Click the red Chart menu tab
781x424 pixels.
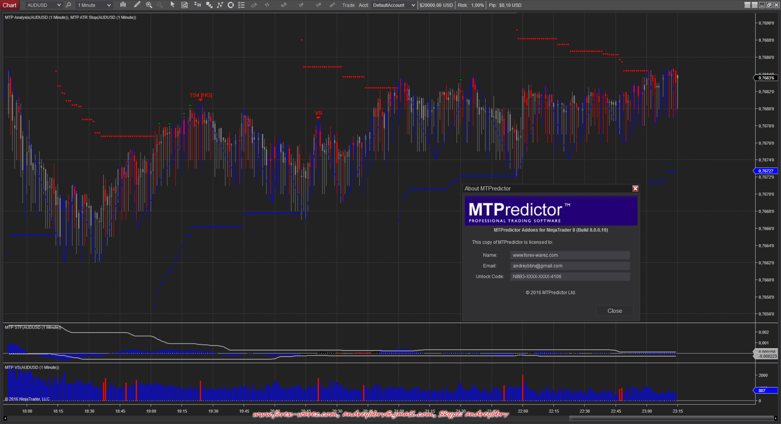coord(9,5)
